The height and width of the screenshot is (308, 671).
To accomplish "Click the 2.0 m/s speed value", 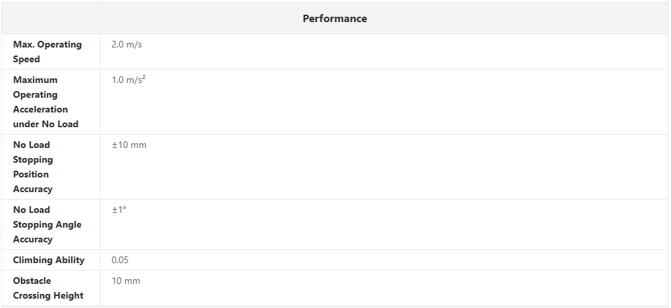I will click(x=127, y=44).
